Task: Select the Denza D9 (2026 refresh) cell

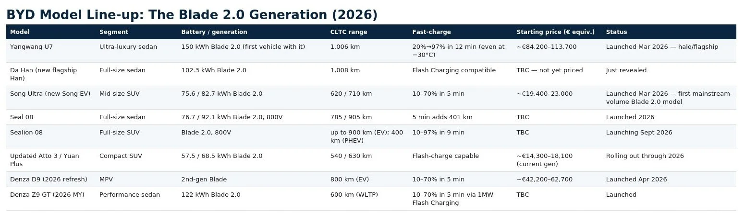Action: coord(49,179)
